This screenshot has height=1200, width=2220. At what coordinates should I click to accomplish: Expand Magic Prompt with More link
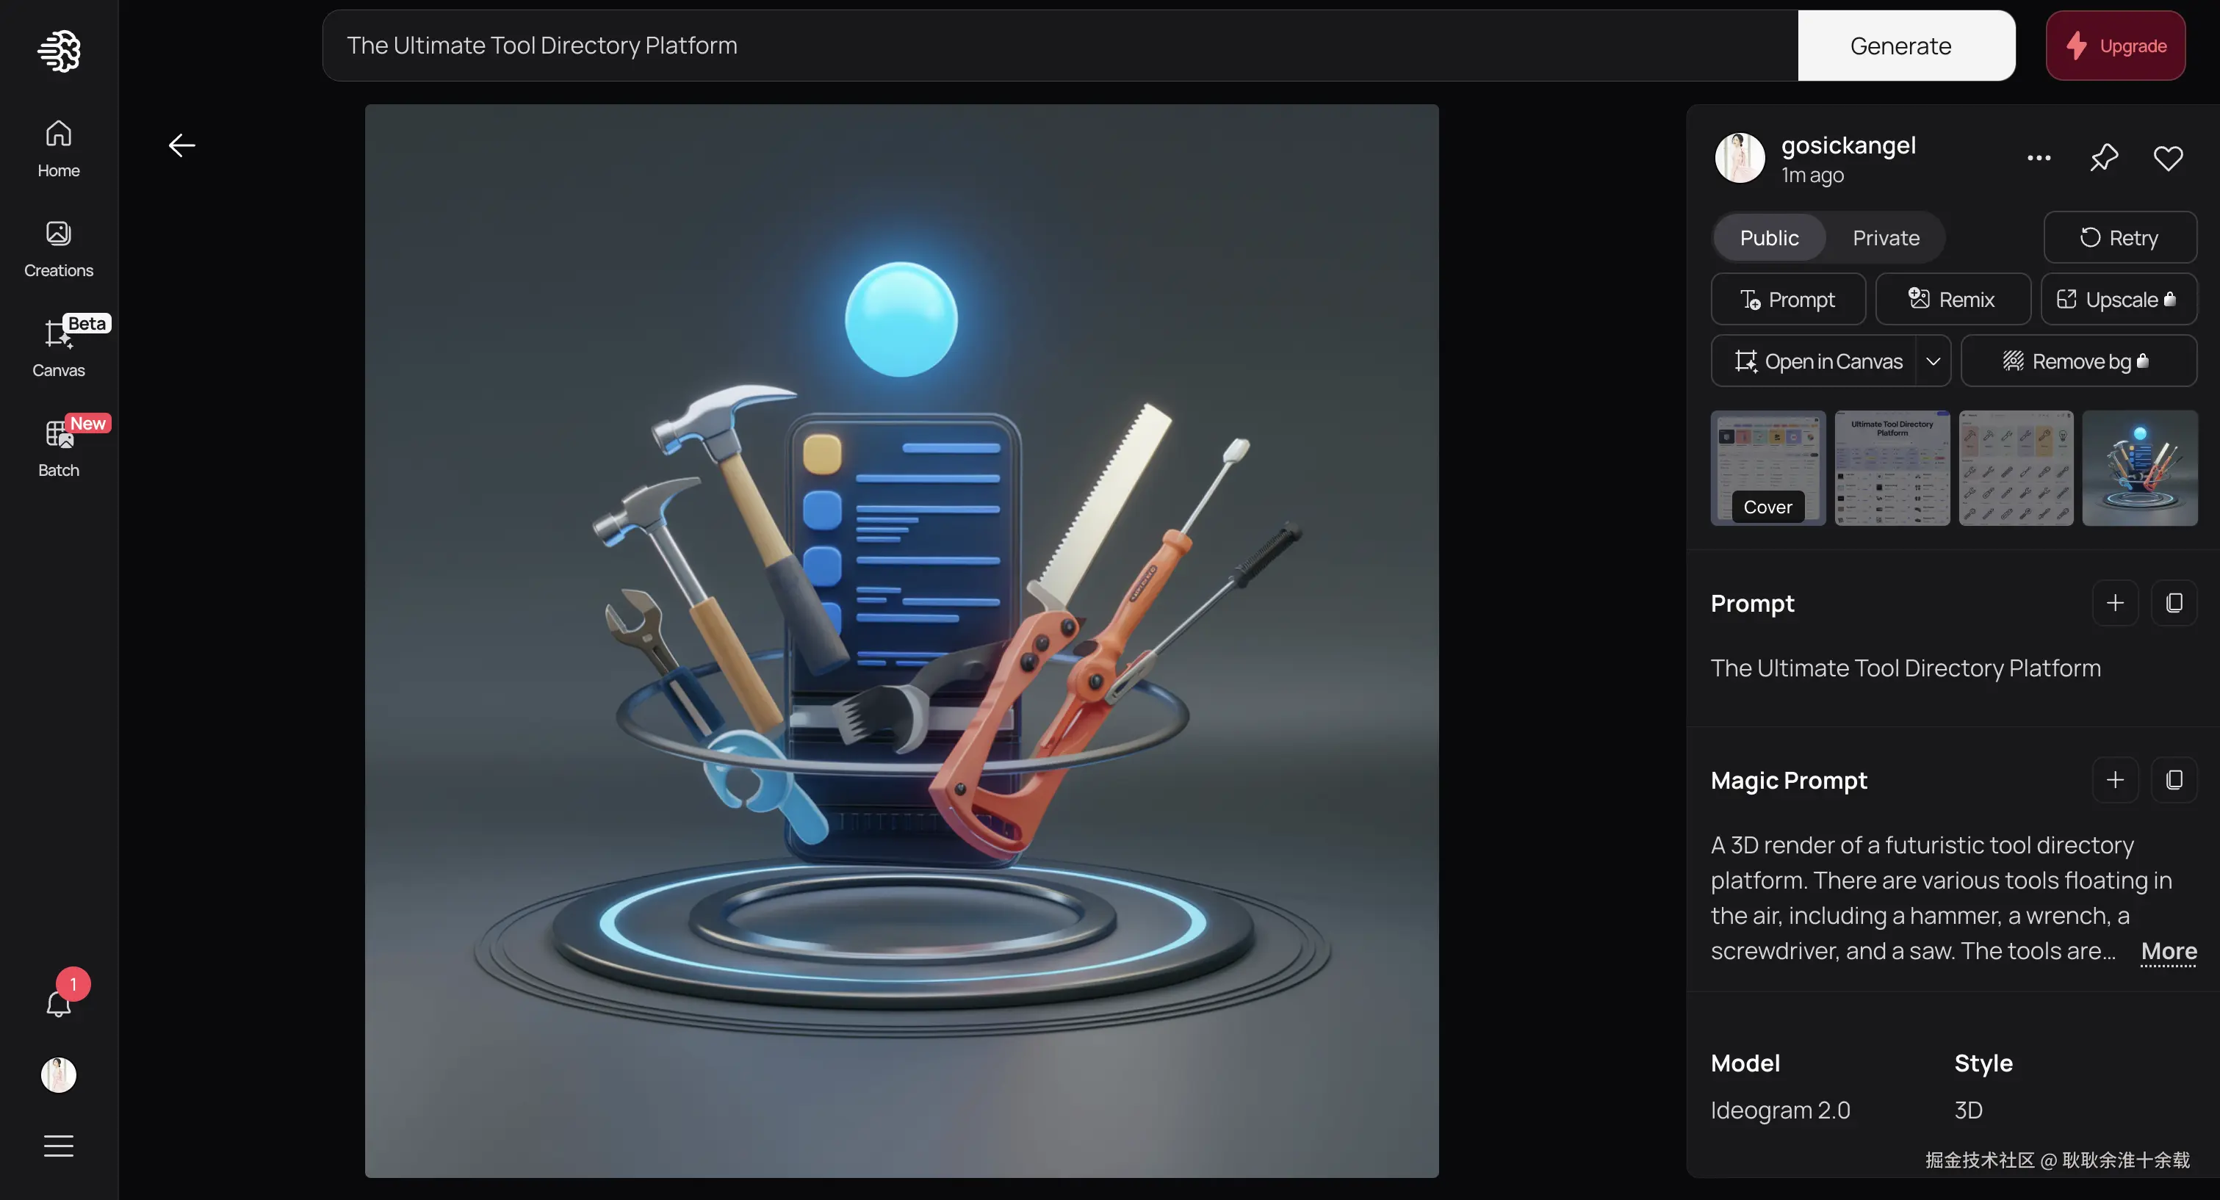point(2169,951)
